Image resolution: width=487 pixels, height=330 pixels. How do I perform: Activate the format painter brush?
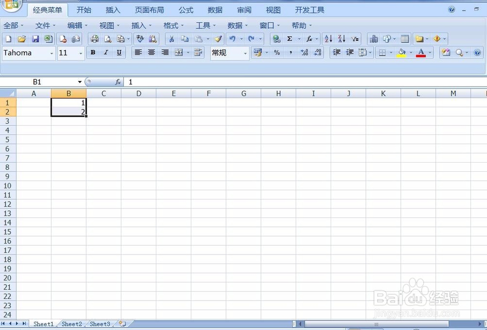[x=218, y=39]
